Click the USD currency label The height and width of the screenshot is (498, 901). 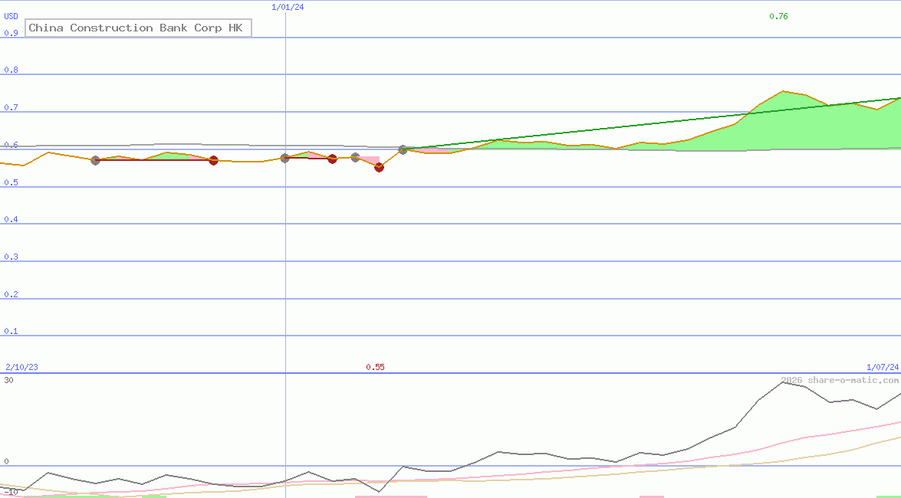coord(12,17)
